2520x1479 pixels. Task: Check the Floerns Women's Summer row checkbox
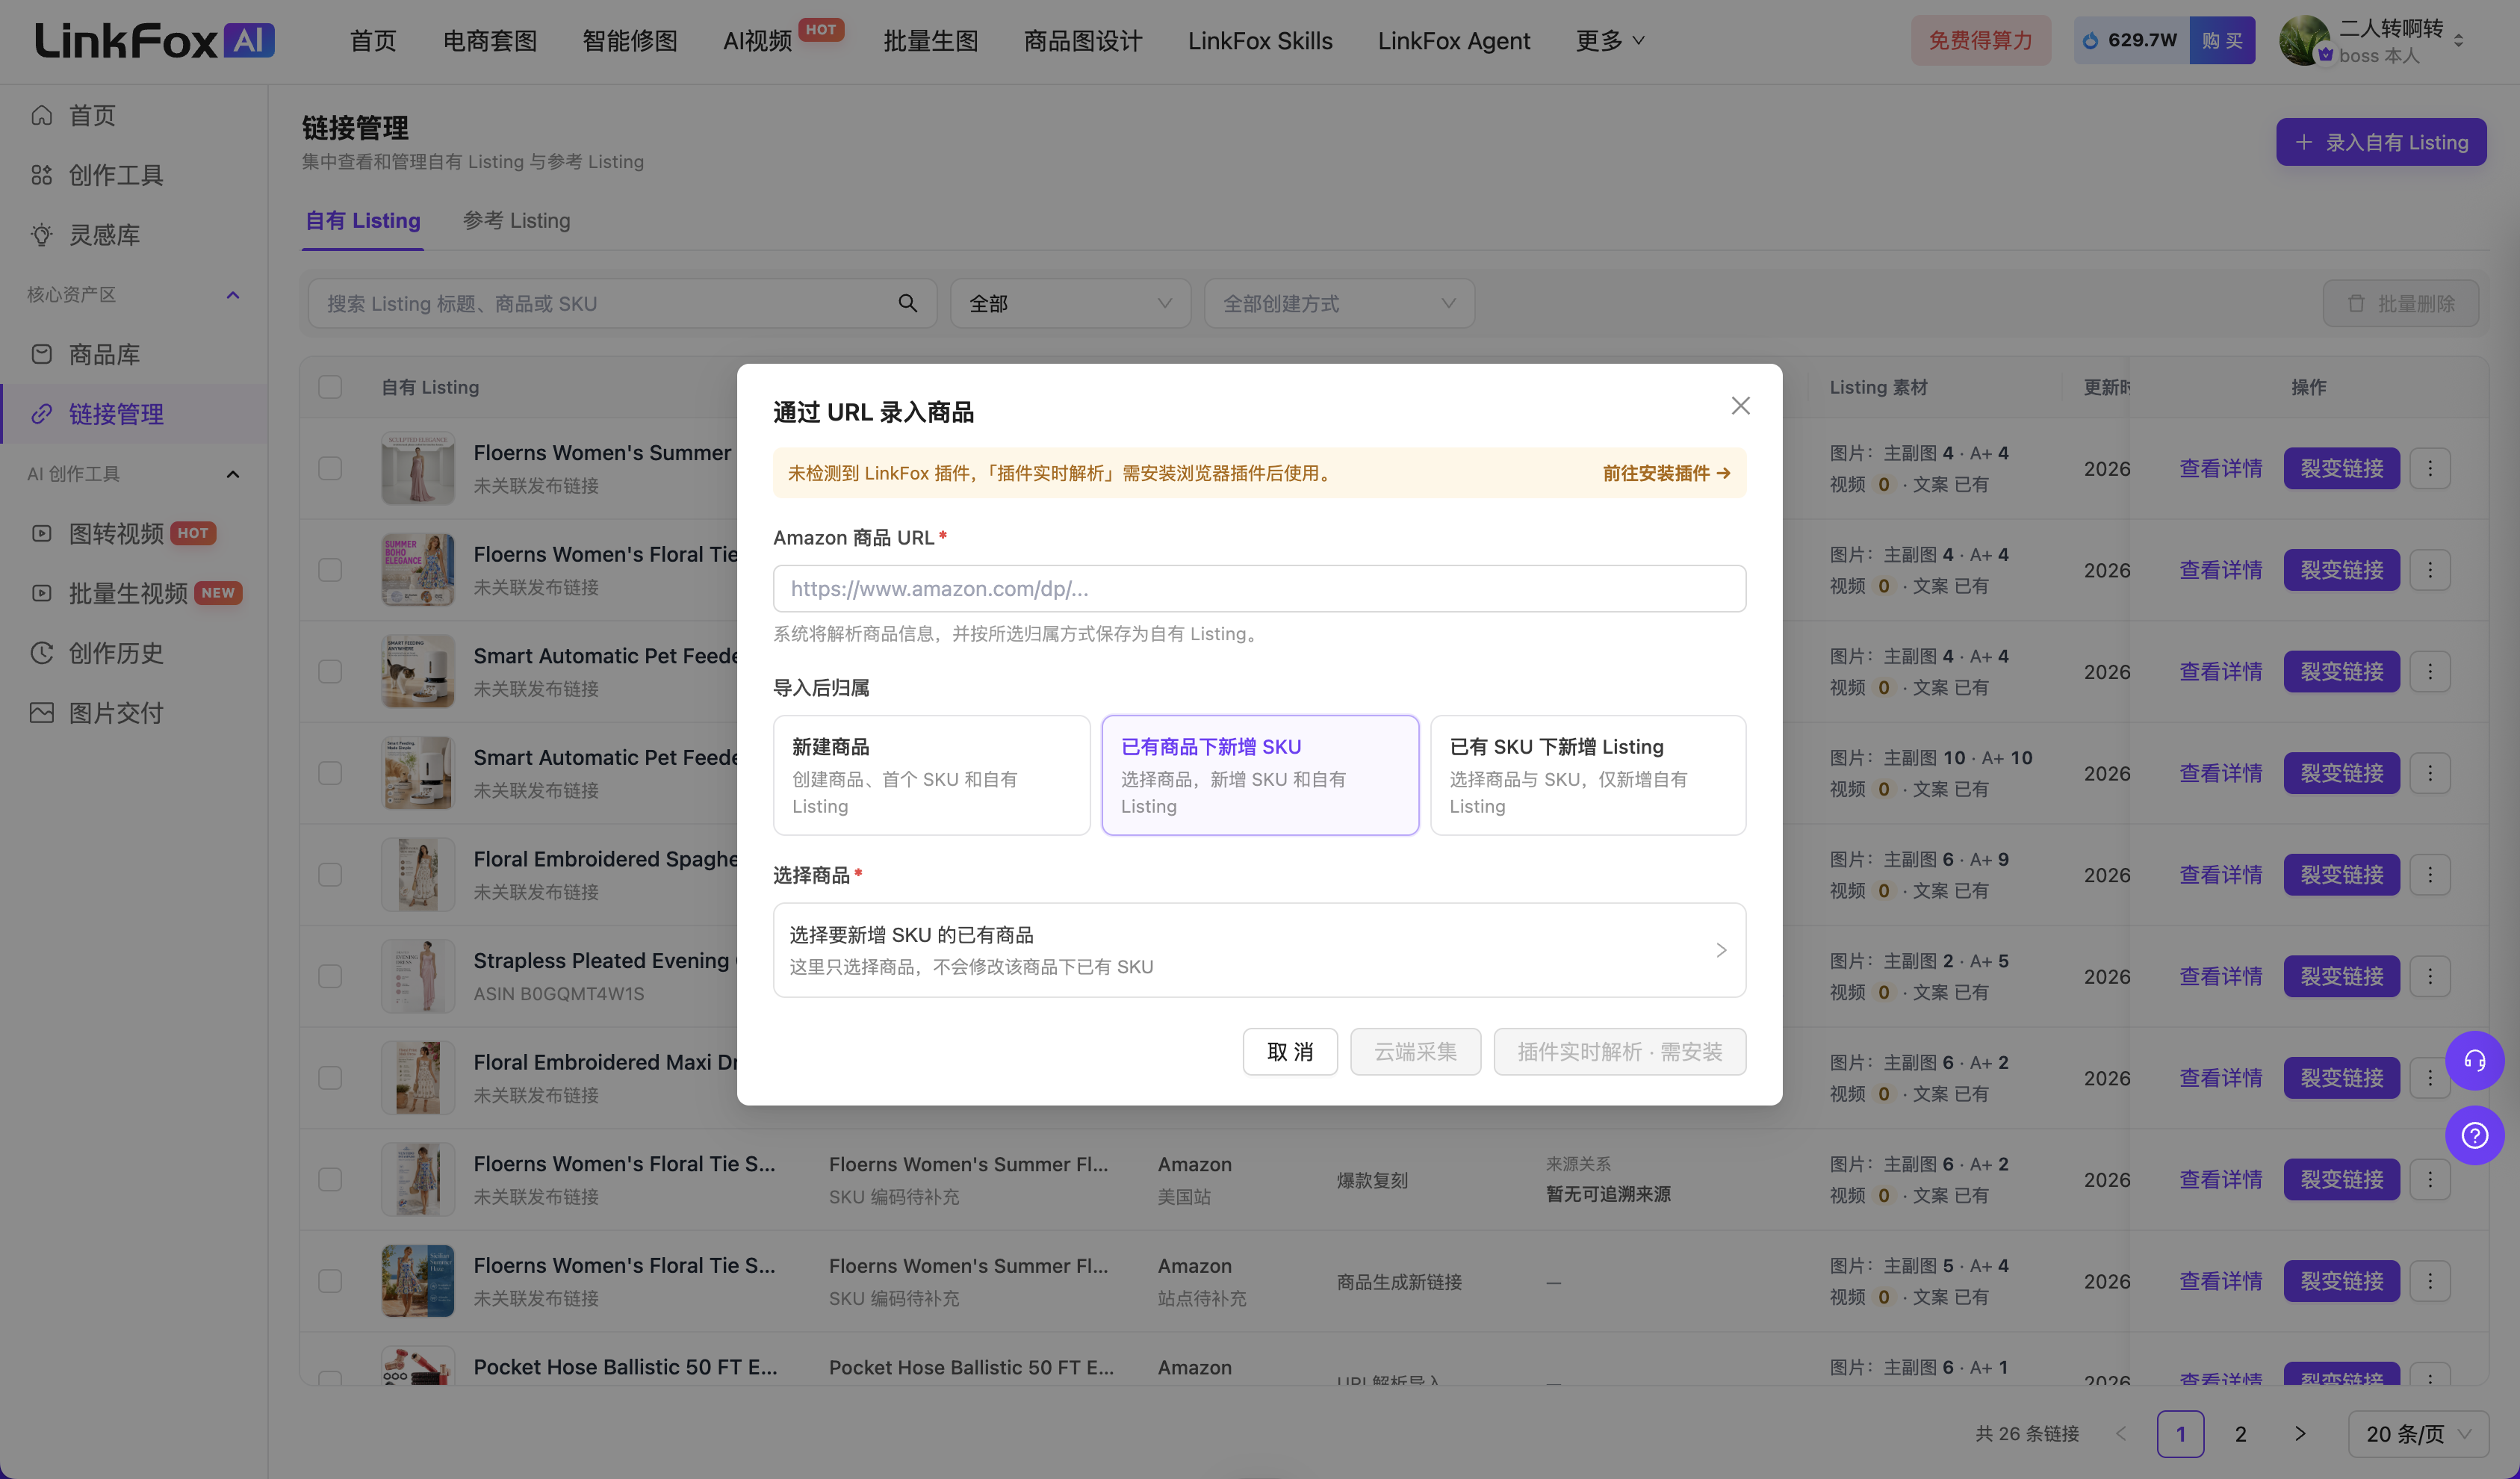(x=330, y=468)
